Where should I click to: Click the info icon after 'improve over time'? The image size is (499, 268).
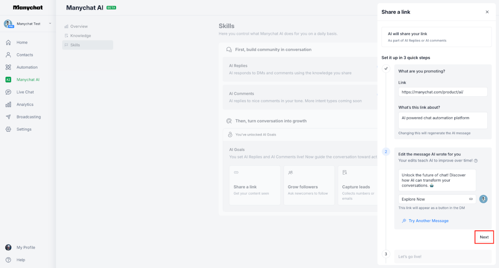coord(476,160)
